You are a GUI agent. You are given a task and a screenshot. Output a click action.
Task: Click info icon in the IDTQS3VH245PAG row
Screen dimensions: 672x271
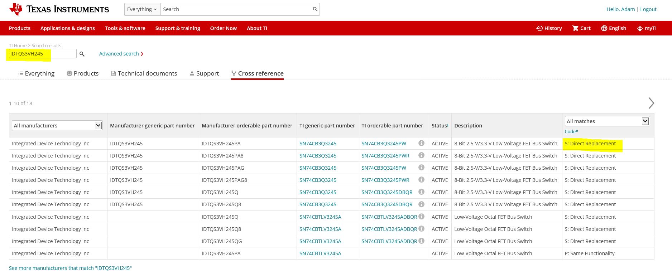coord(421,168)
